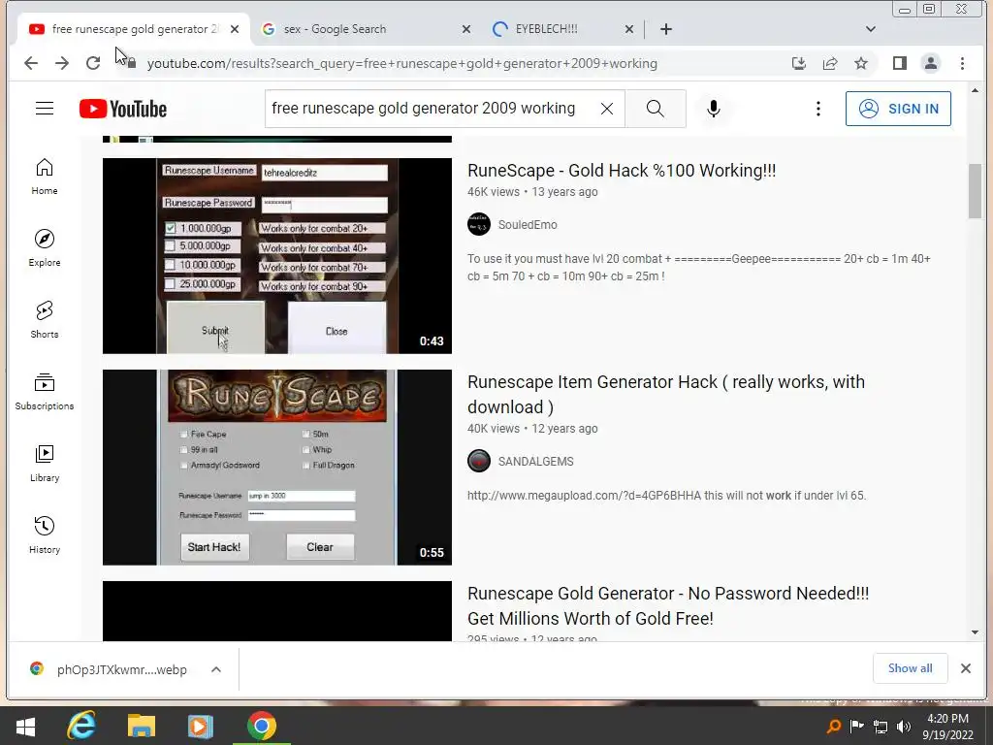The image size is (993, 745).
Task: Click SouledEmo channel avatar
Action: coord(479,224)
